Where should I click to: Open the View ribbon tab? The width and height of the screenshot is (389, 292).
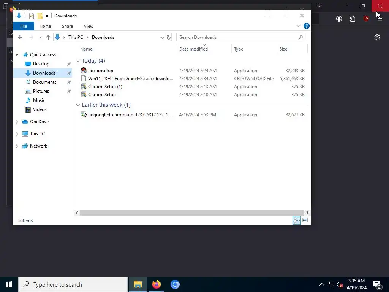tap(89, 26)
